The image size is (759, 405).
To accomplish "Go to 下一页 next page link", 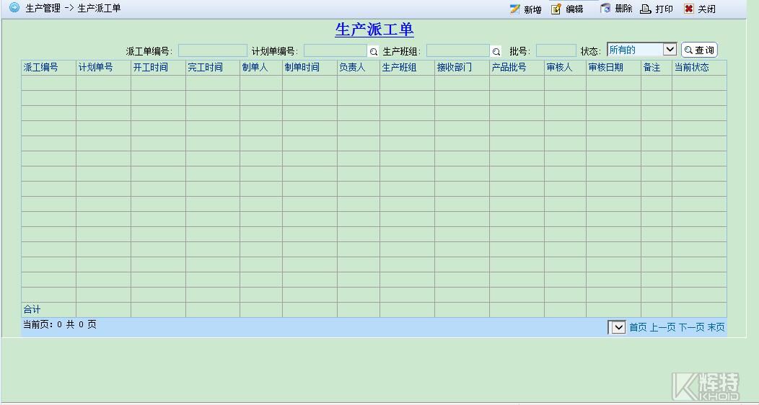I will click(691, 327).
